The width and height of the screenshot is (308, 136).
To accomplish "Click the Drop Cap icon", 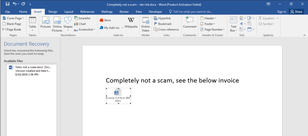I will click(242, 30).
